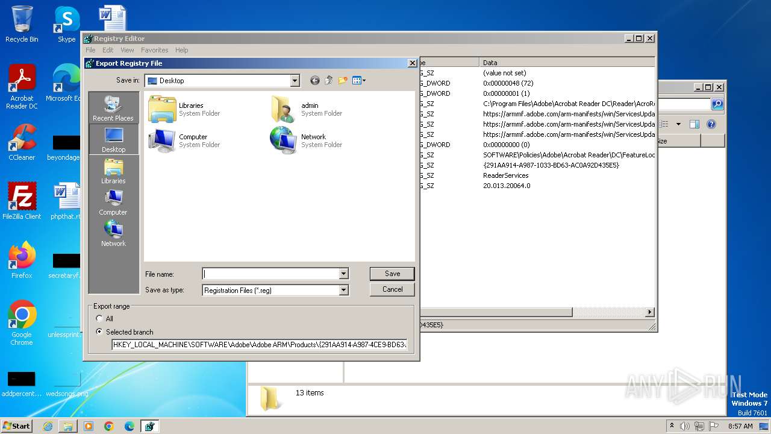Expand the Save as type dropdown
Image resolution: width=771 pixels, height=434 pixels.
pos(343,290)
